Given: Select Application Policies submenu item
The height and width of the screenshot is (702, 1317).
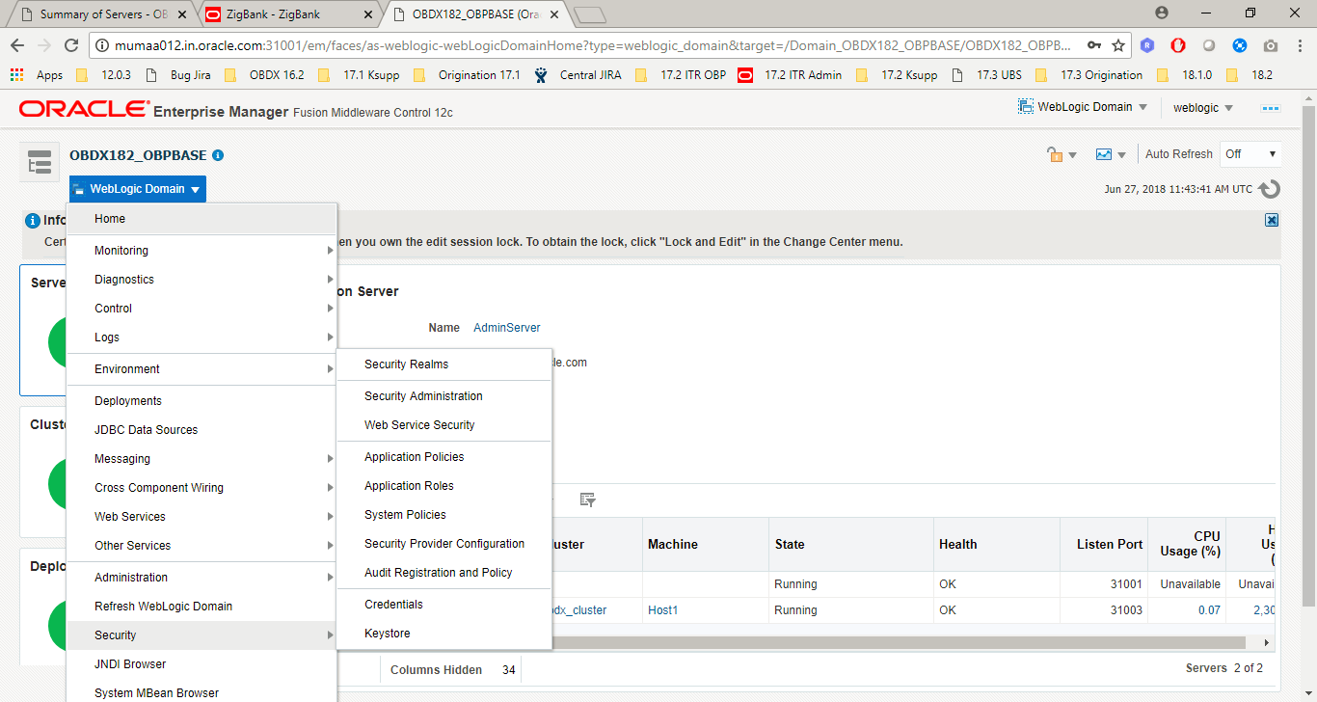Looking at the screenshot, I should [x=444, y=457].
